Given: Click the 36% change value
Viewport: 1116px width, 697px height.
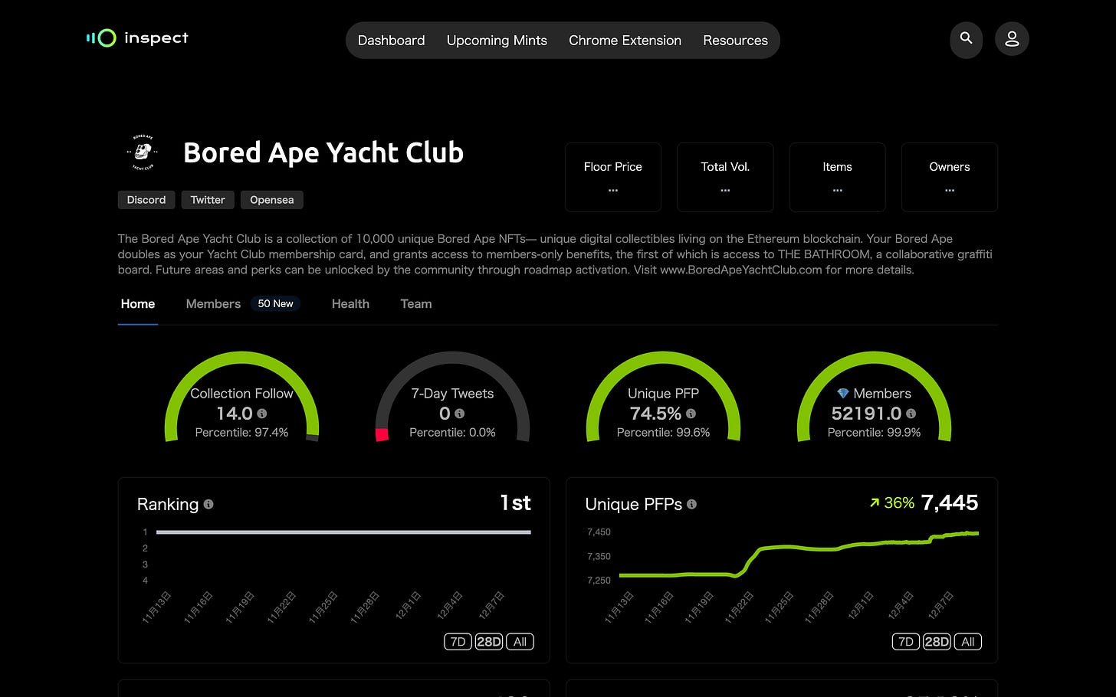Looking at the screenshot, I should click(899, 502).
